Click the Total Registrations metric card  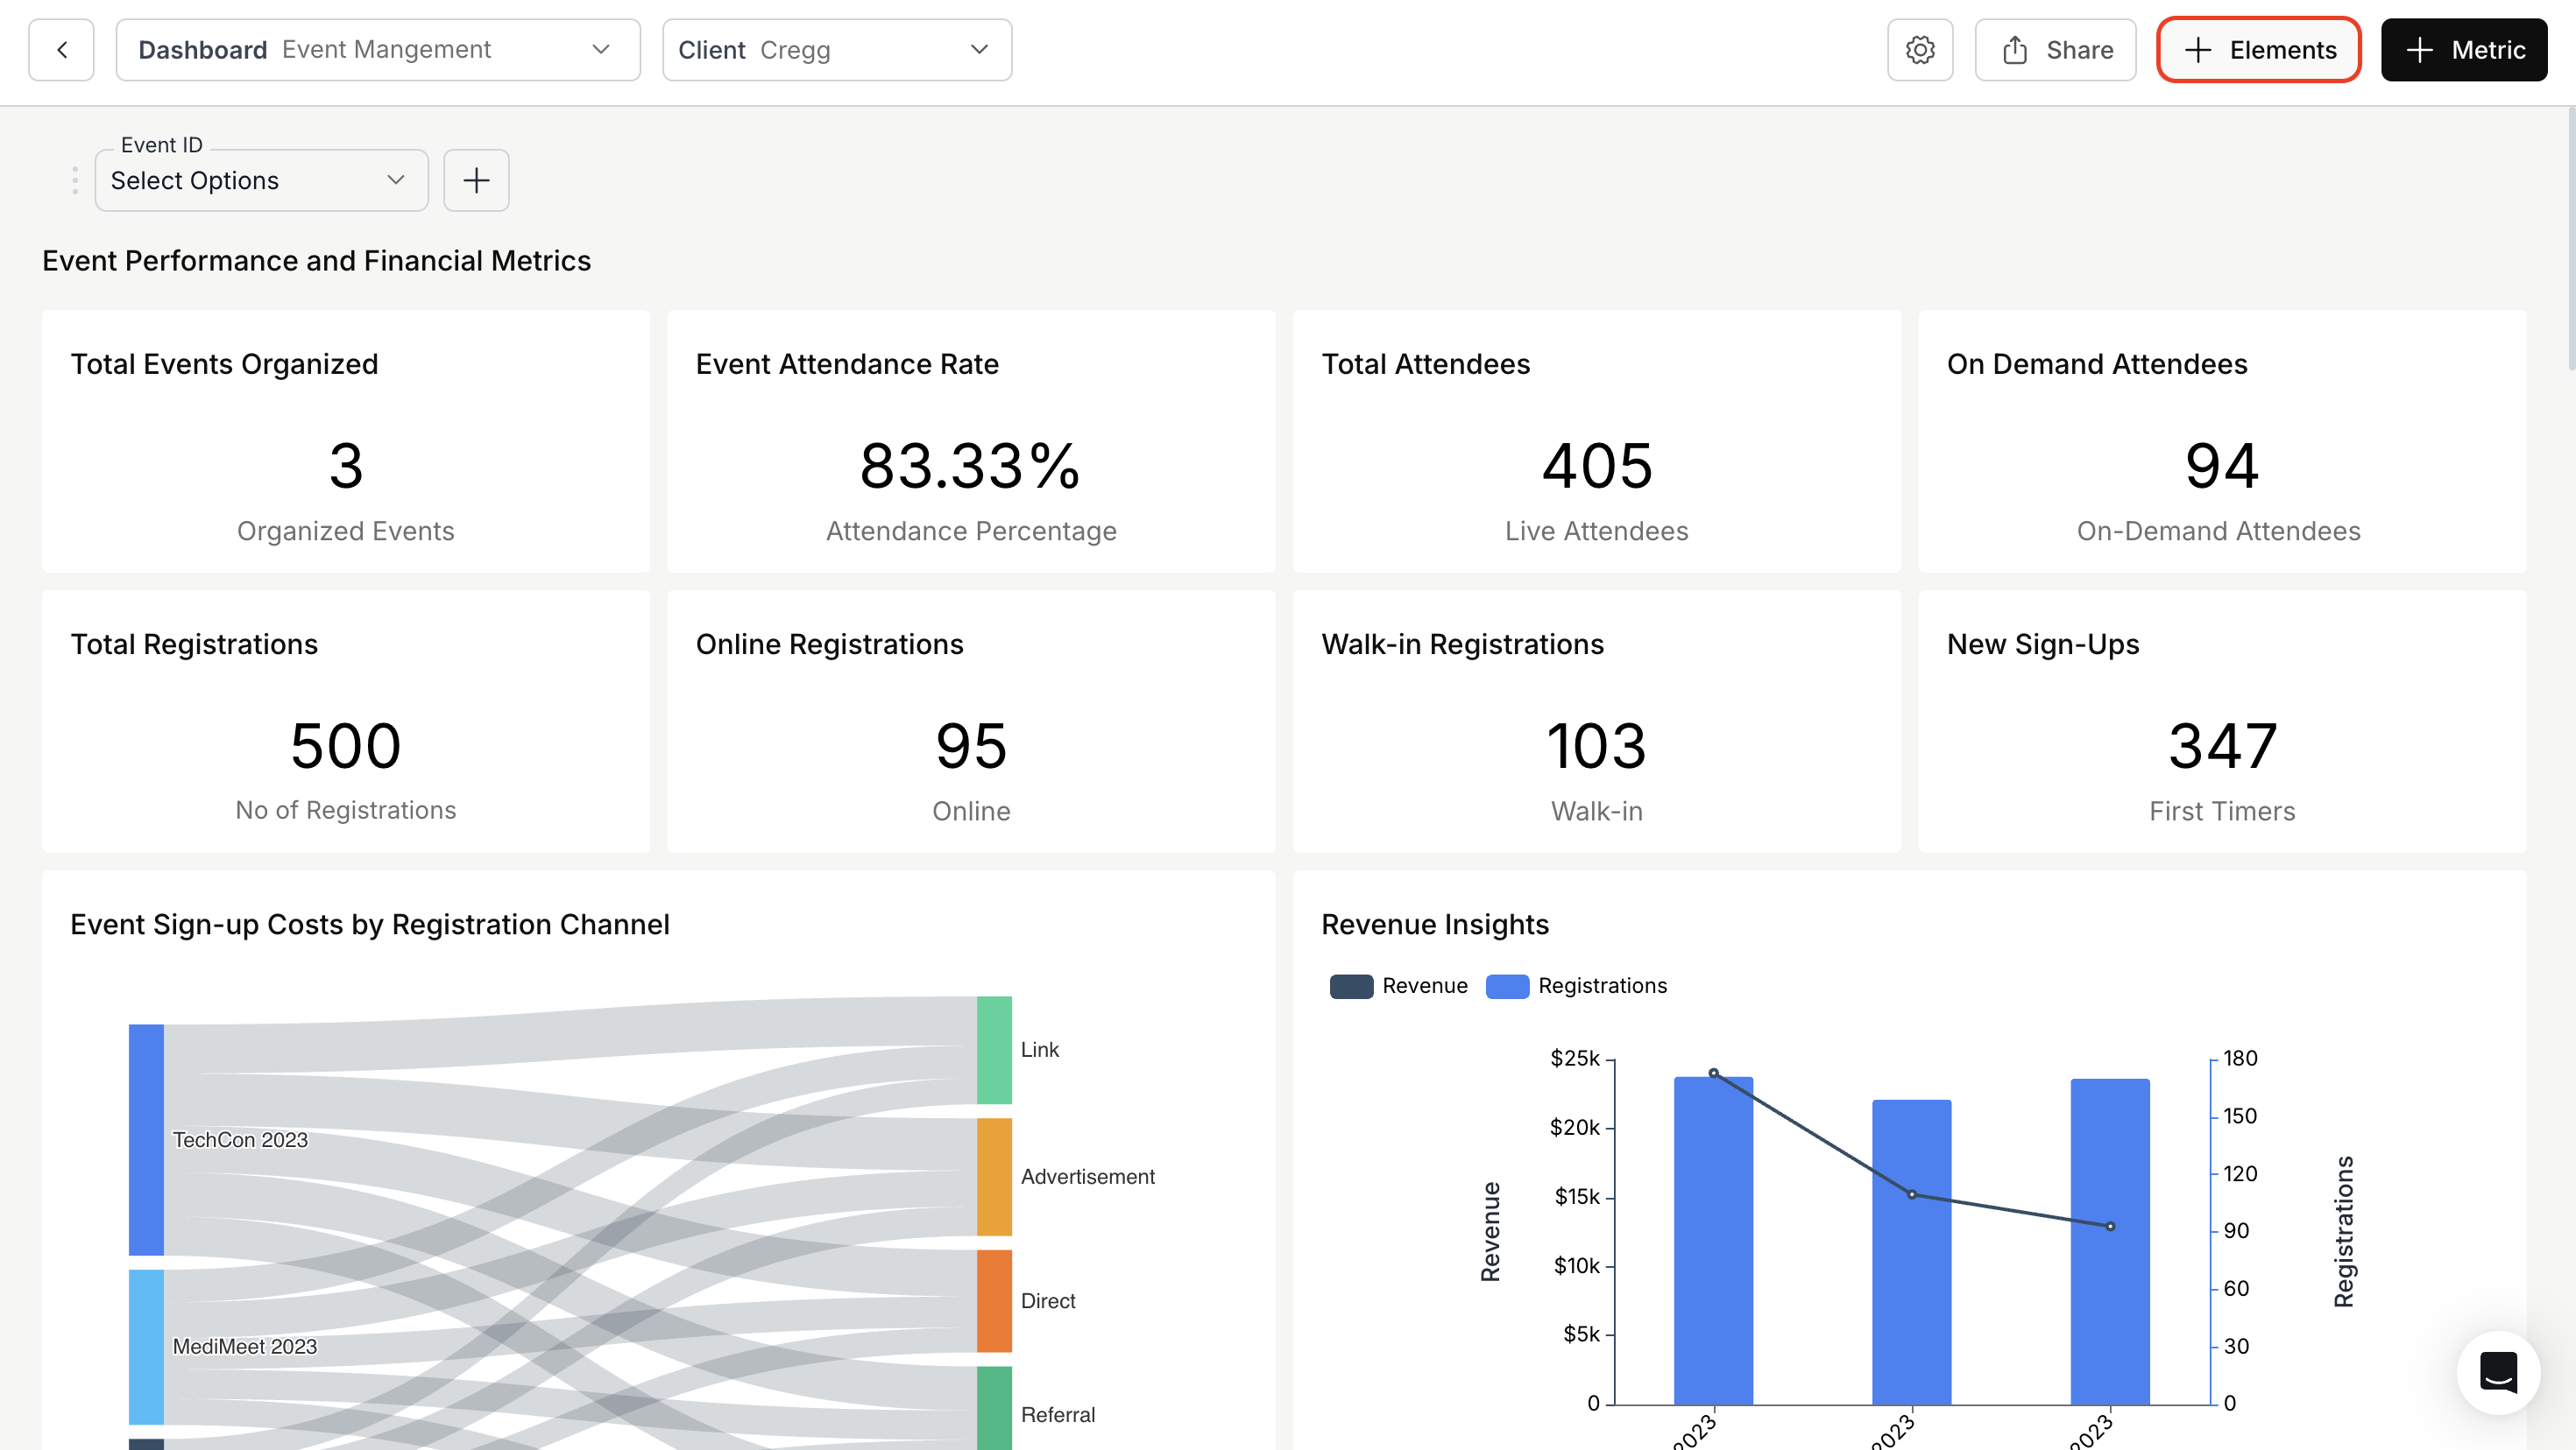tap(346, 721)
